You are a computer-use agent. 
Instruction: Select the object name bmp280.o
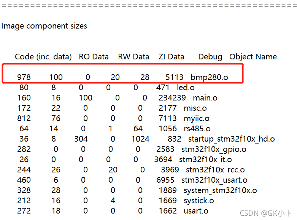[x=209, y=77]
